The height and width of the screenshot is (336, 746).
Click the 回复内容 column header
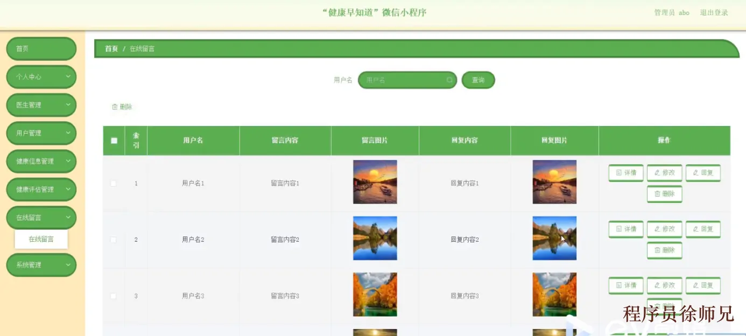[x=465, y=140]
